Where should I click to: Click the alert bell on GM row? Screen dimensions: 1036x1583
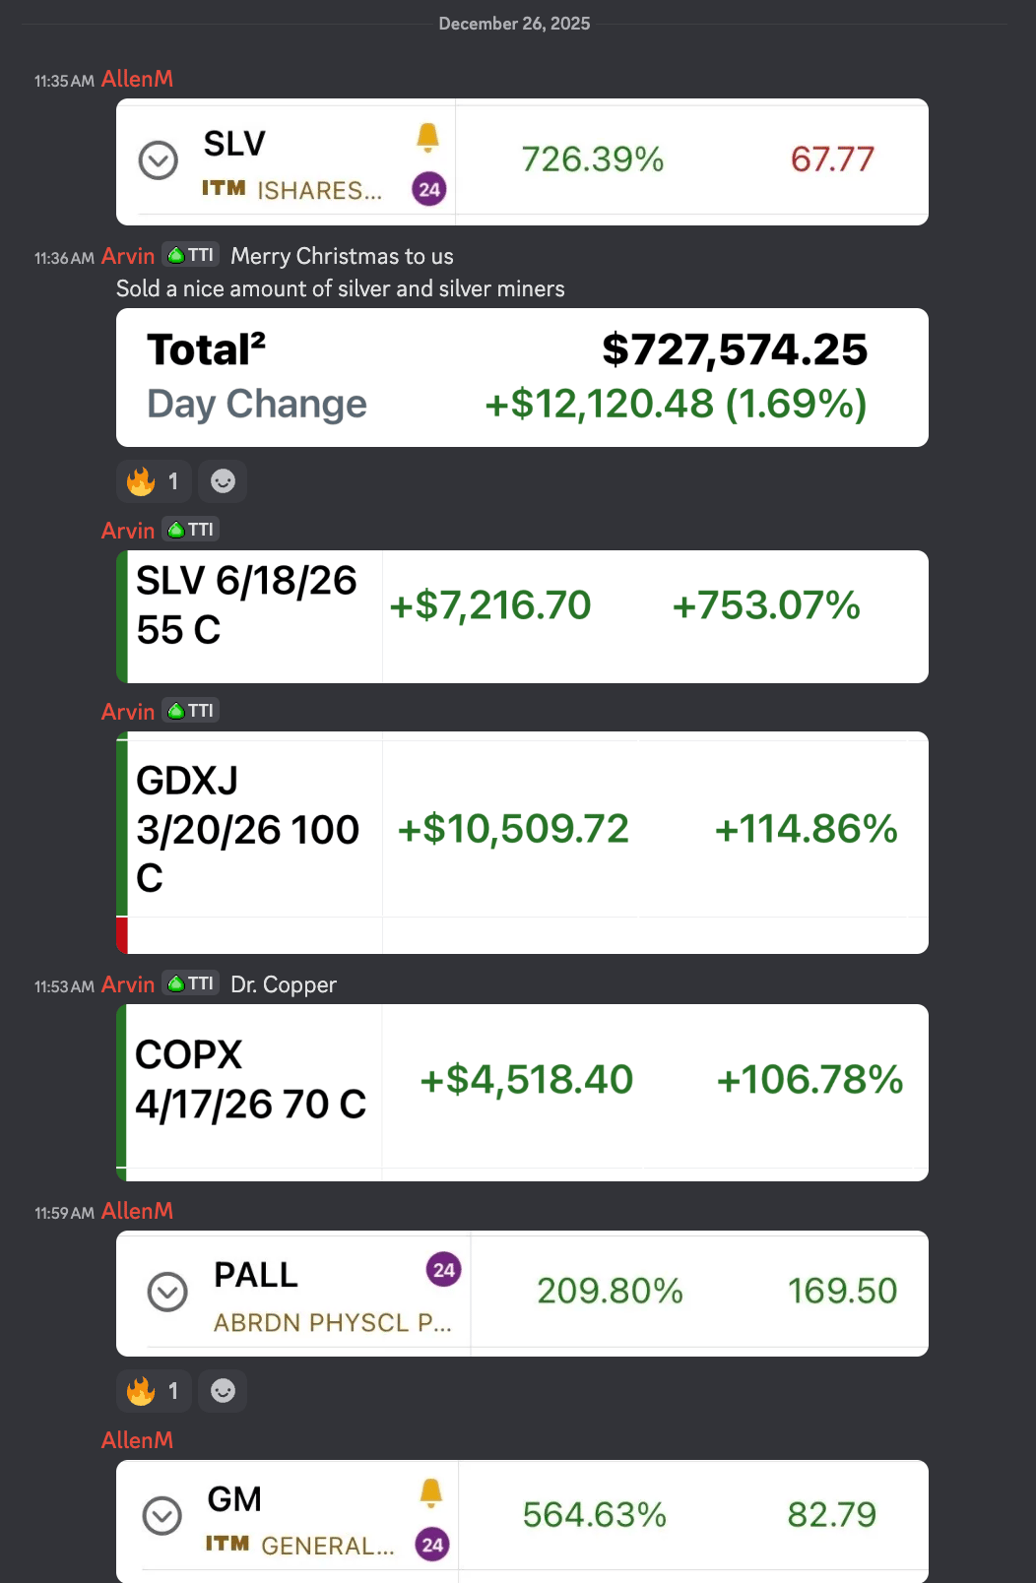[x=431, y=1492]
